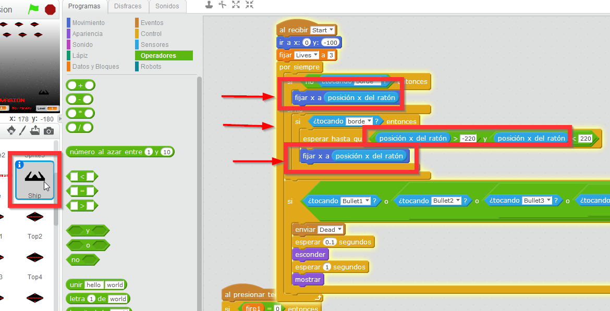
Task: Open the Disfraces tab
Action: point(128,6)
